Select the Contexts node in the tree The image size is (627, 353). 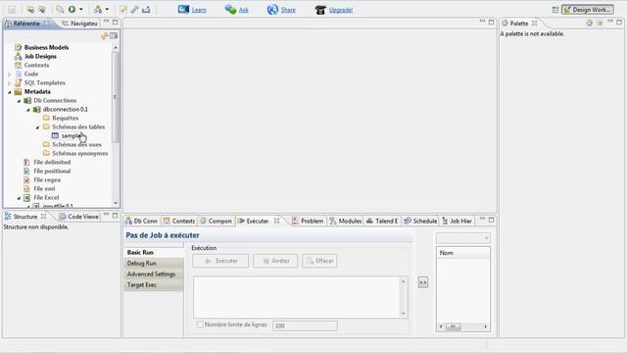pyautogui.click(x=36, y=66)
